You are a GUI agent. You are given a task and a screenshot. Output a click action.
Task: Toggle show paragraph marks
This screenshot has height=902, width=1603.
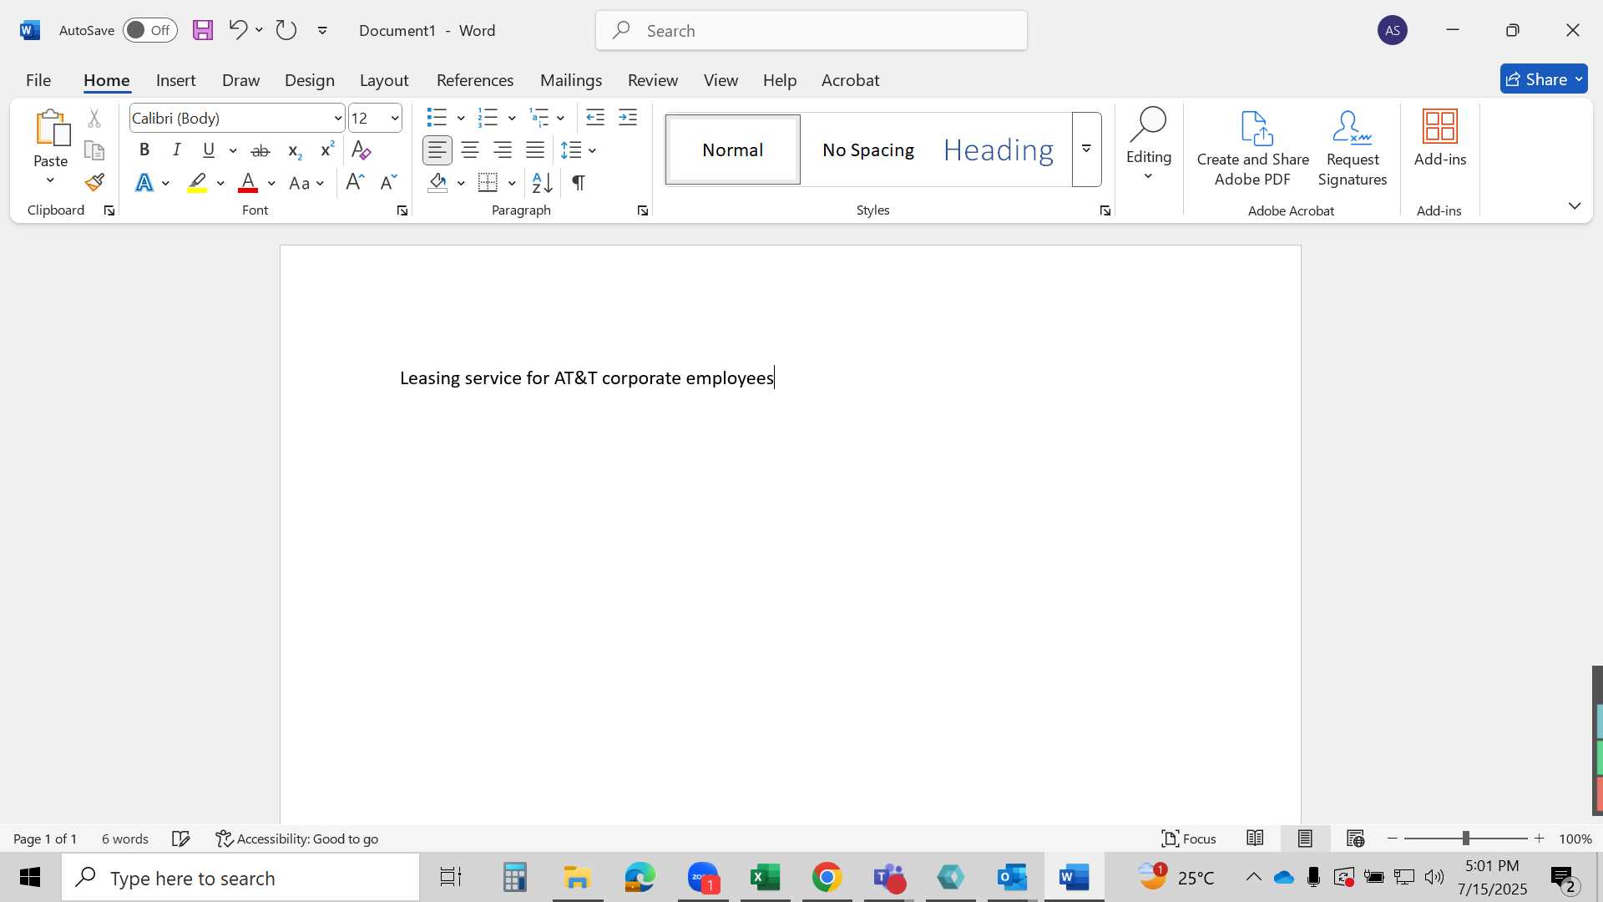click(x=578, y=182)
